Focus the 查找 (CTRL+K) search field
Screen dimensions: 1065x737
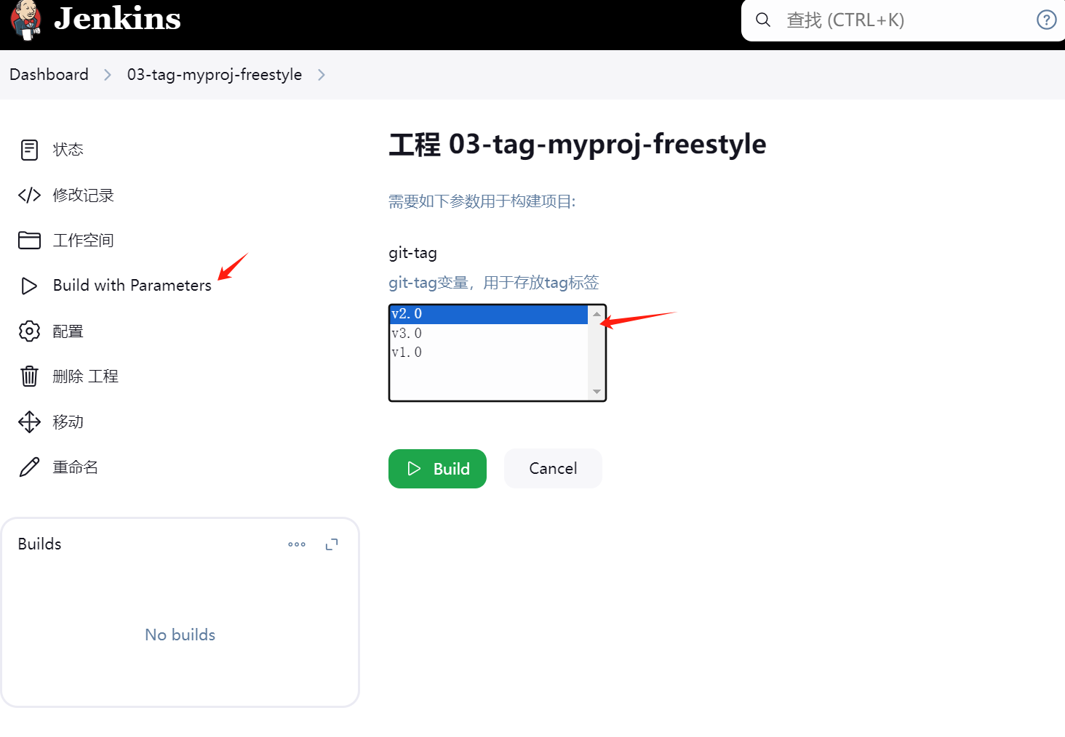point(902,20)
